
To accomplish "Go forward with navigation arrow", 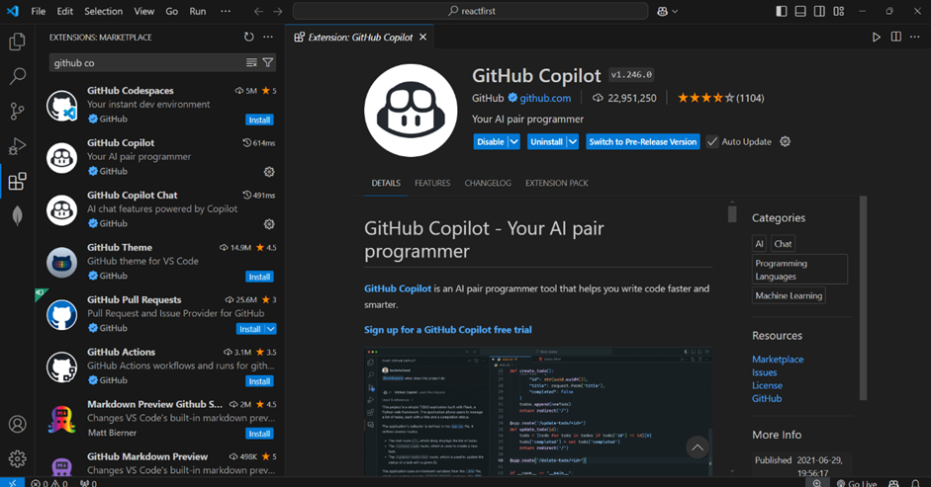I will click(x=278, y=11).
